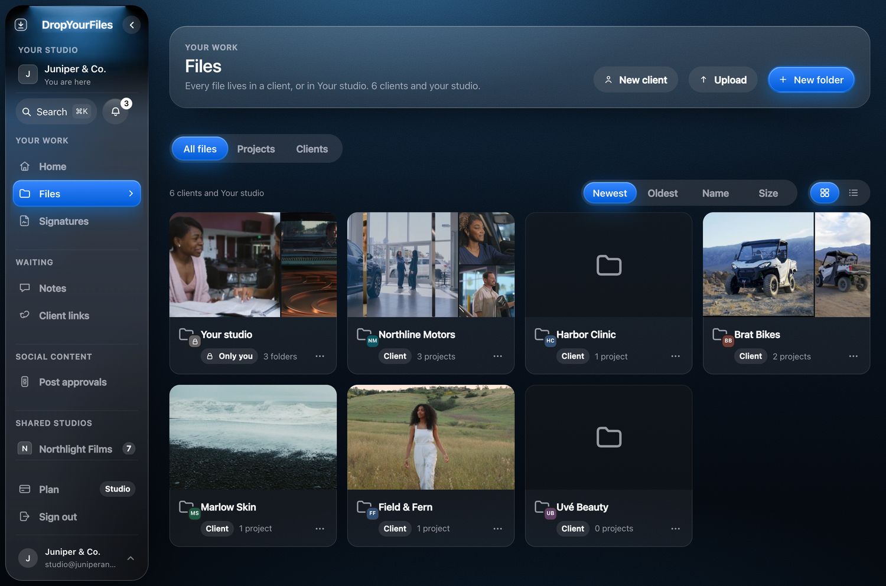Sort files by Name

point(715,193)
